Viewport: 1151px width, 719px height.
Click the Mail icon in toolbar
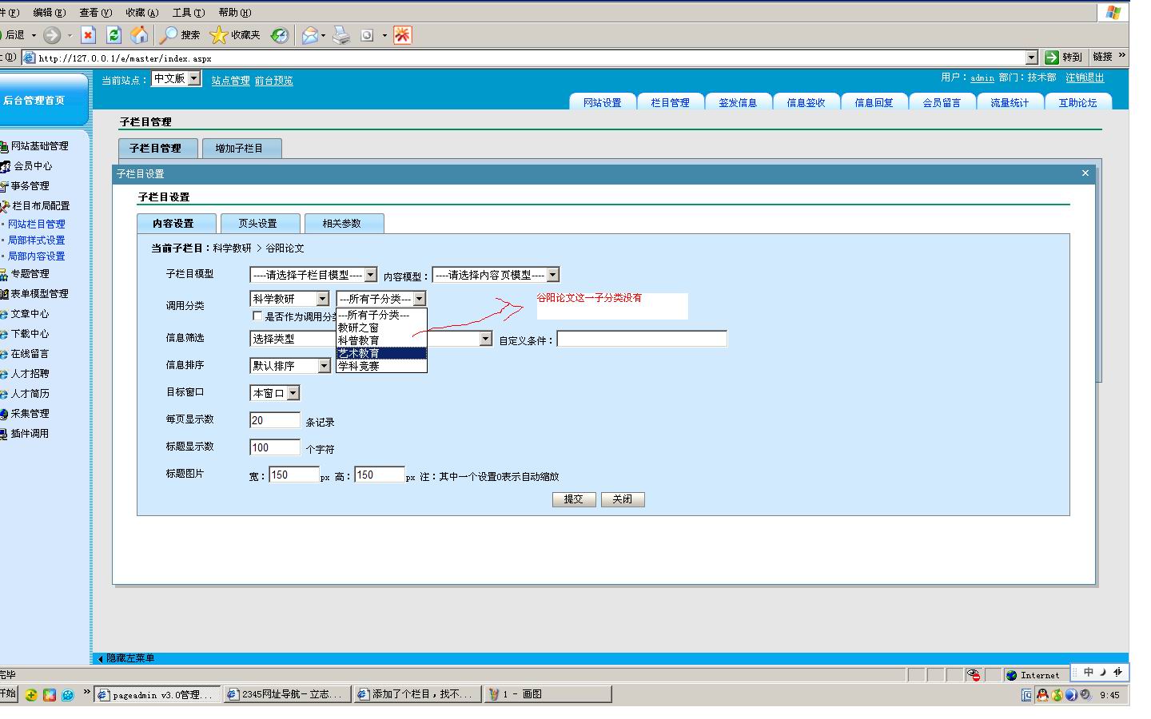point(309,35)
